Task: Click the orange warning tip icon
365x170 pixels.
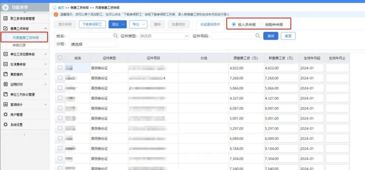Action: point(56,15)
